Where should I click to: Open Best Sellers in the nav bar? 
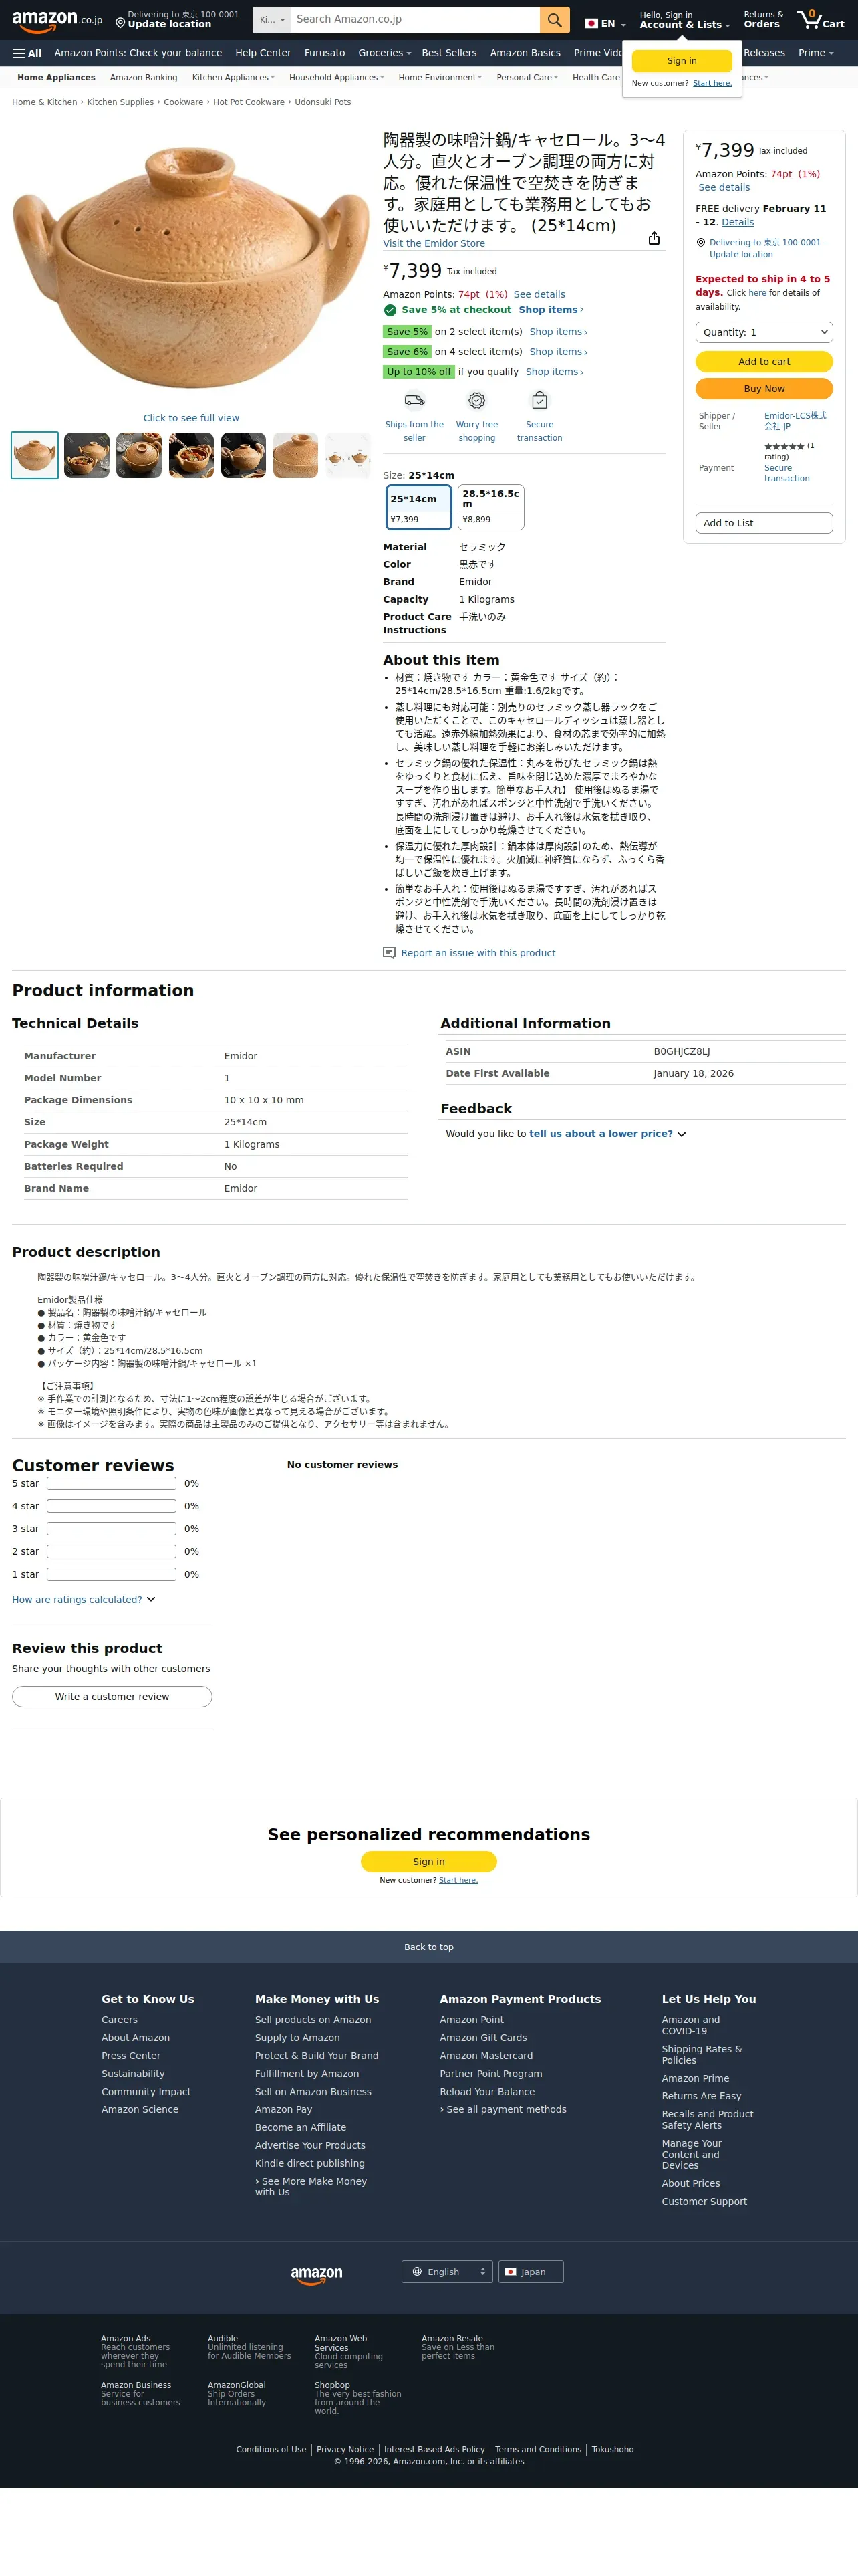[450, 53]
